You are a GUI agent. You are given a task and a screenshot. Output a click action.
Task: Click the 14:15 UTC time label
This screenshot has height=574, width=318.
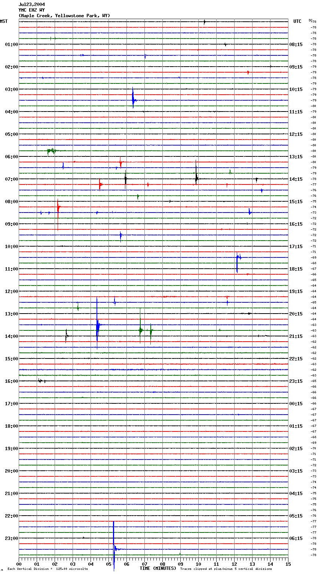(x=296, y=179)
